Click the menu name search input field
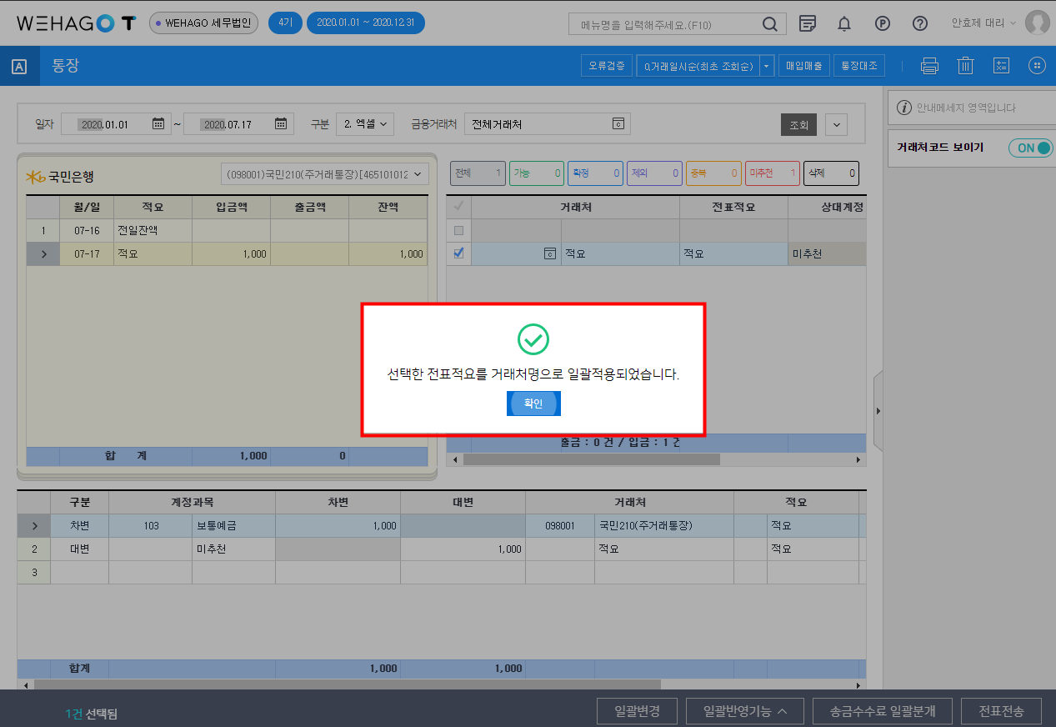 pos(667,24)
